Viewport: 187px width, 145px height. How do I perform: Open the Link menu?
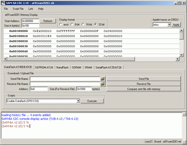31,9
